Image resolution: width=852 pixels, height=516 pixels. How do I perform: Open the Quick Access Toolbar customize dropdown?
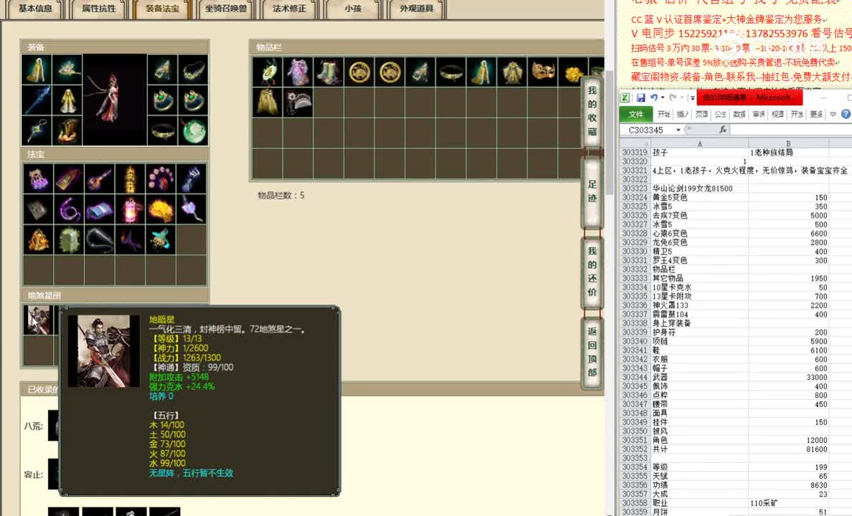point(692,97)
